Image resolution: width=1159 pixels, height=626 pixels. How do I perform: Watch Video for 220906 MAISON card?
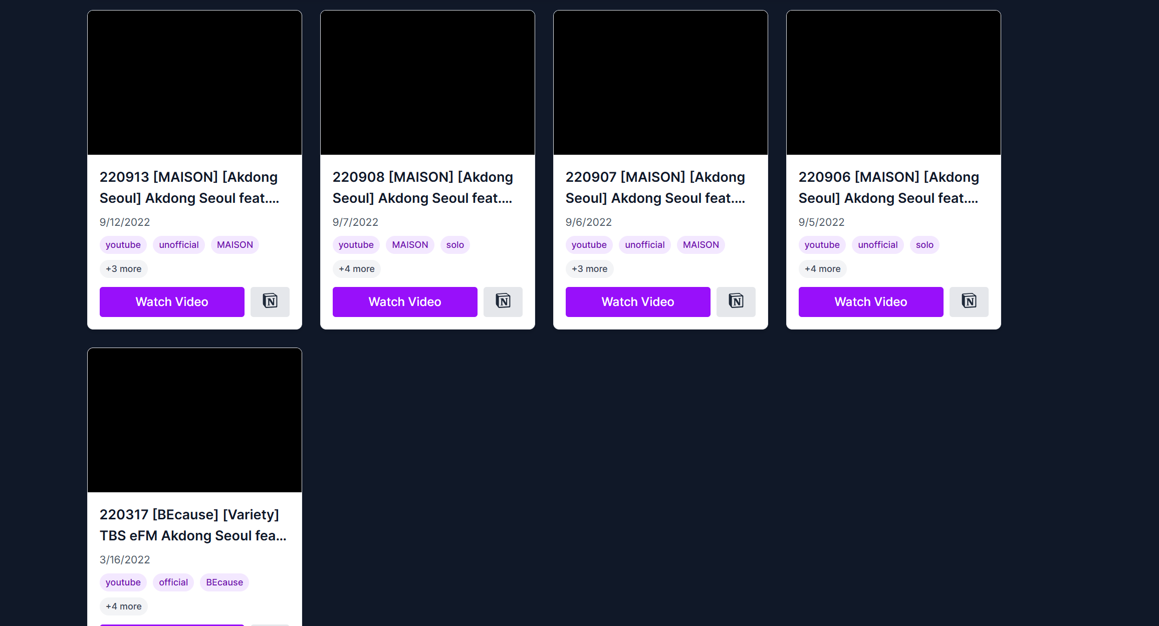point(871,301)
